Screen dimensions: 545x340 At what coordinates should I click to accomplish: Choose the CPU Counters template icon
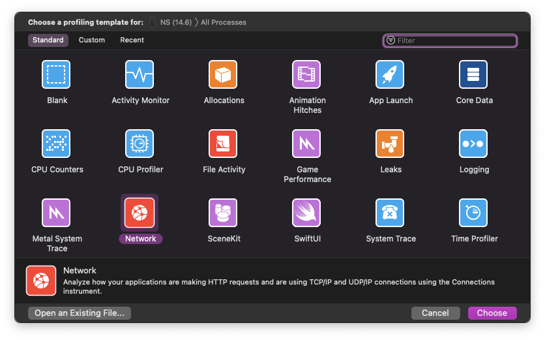click(x=56, y=144)
